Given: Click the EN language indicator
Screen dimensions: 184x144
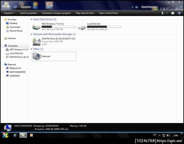Looking at the screenshot, I should point(155,135).
